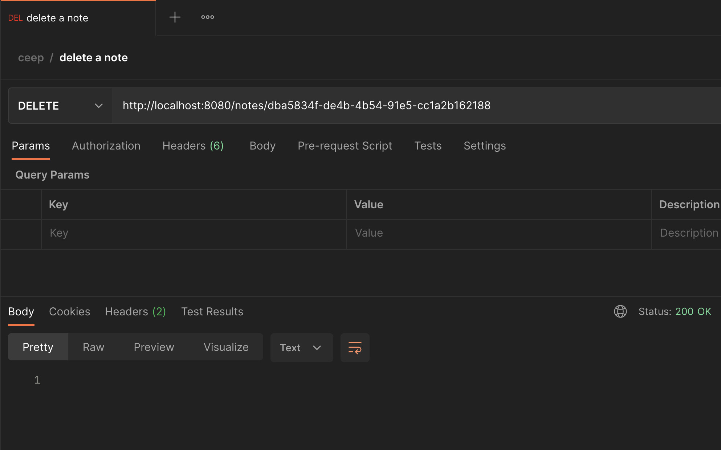Click the globe/environment icon
721x450 pixels.
point(620,312)
